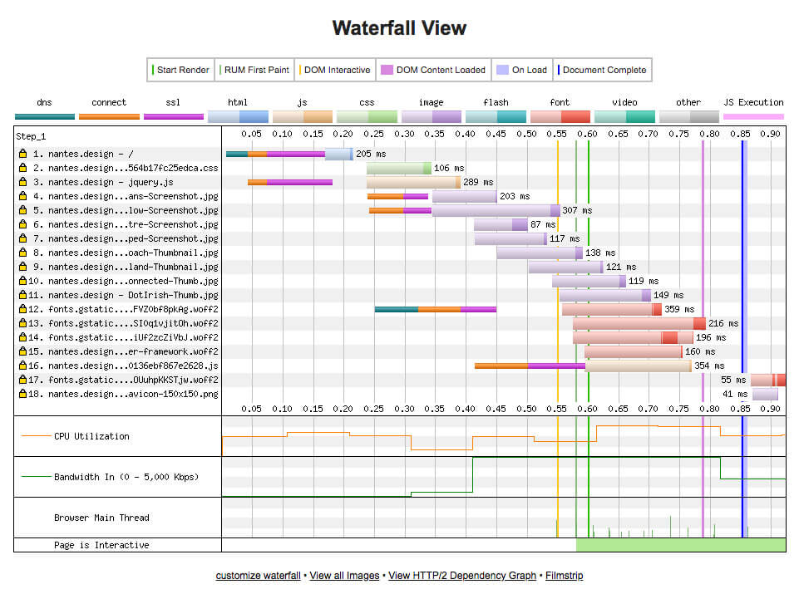Click the js legend color swatch
This screenshot has width=799, height=589.
coord(302,116)
